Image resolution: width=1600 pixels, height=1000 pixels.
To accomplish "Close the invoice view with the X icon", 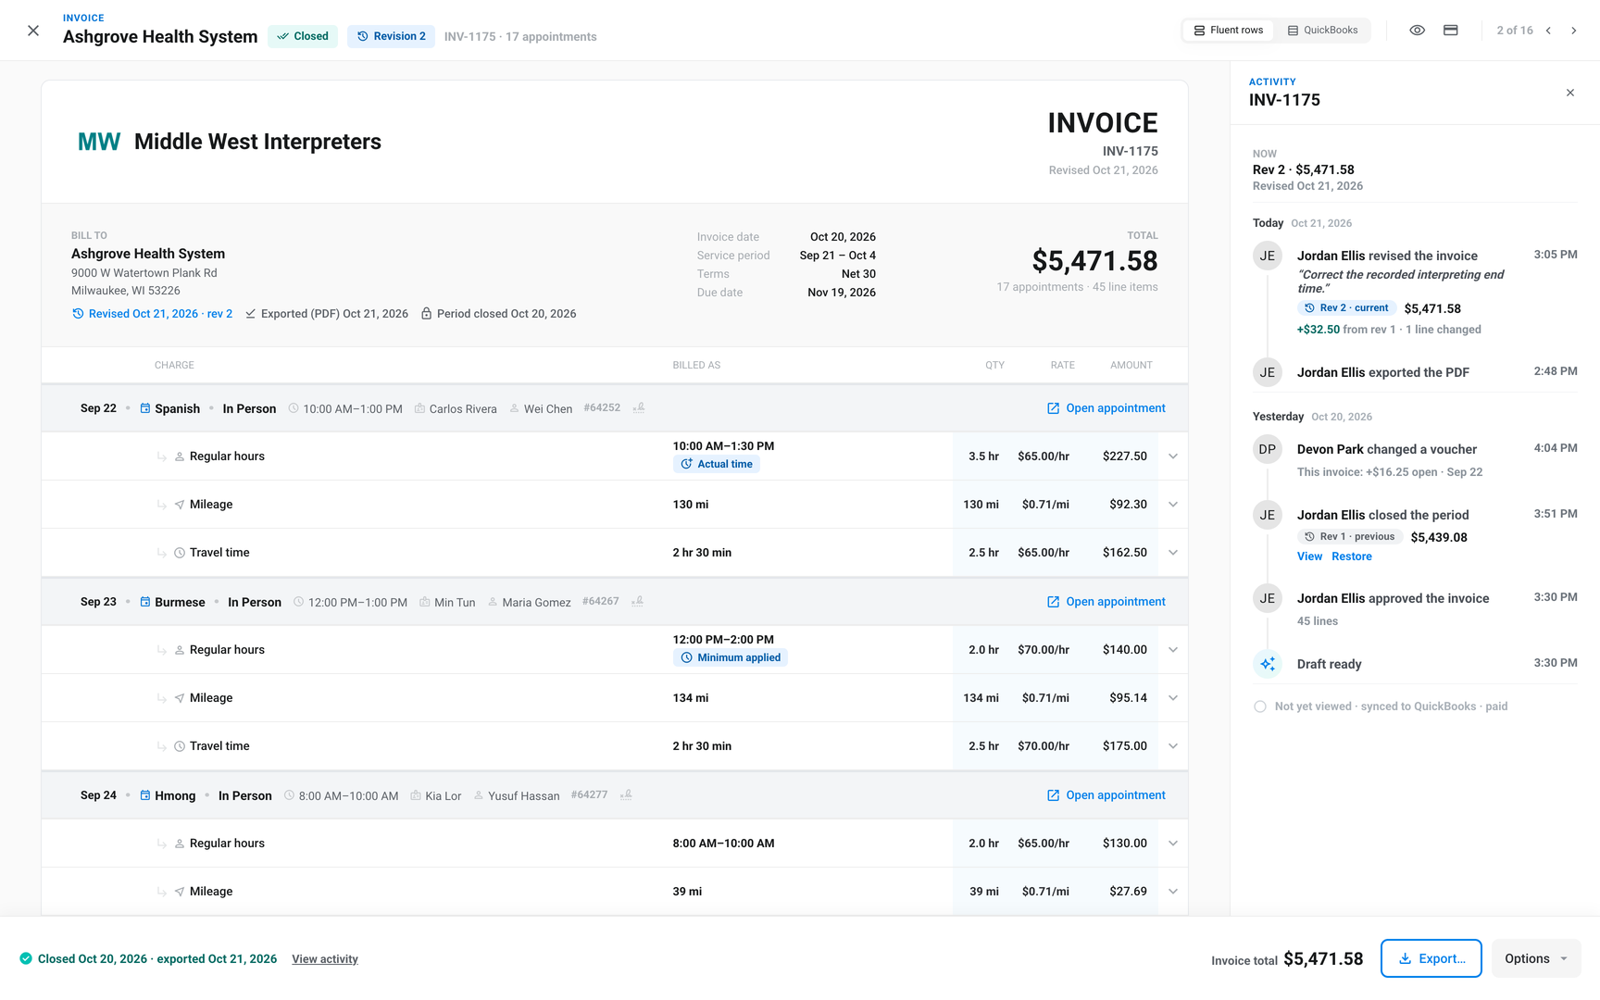I will tap(33, 31).
